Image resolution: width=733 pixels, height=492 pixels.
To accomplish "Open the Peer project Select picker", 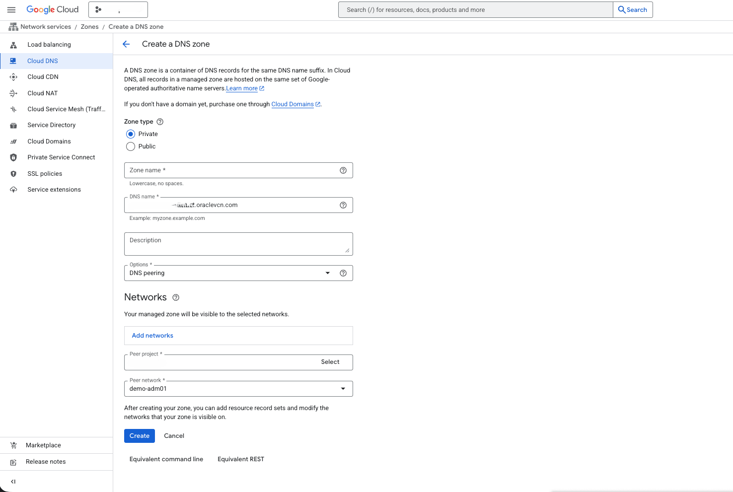I will 330,362.
